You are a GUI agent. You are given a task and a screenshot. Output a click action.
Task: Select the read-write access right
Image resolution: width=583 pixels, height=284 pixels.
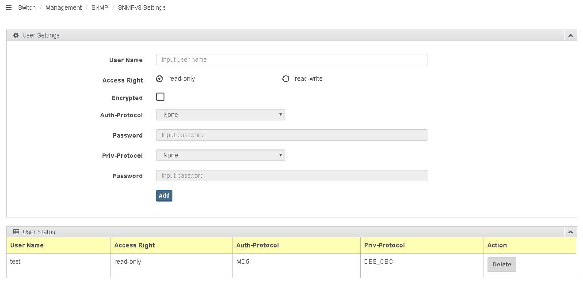(x=286, y=79)
